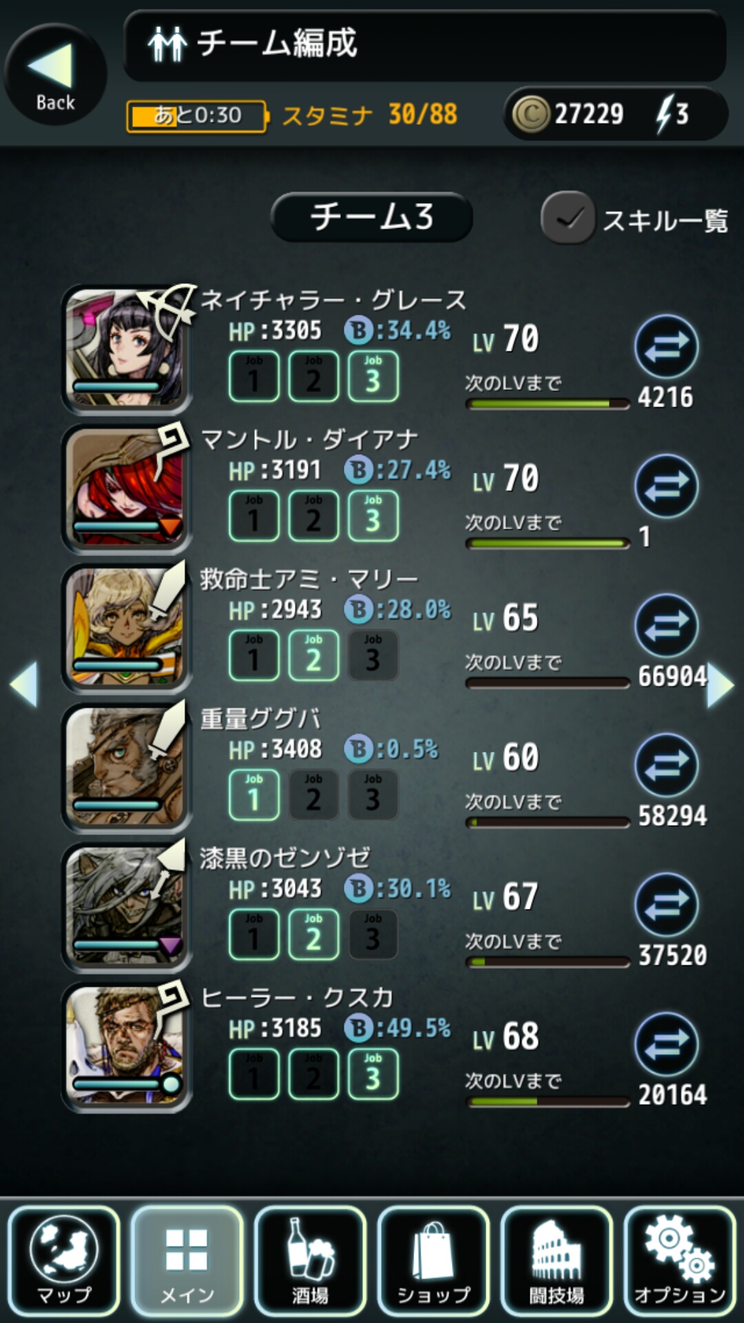Tap the swap icon for ネイチャラー・グレース
The height and width of the screenshot is (1323, 744).
[666, 346]
